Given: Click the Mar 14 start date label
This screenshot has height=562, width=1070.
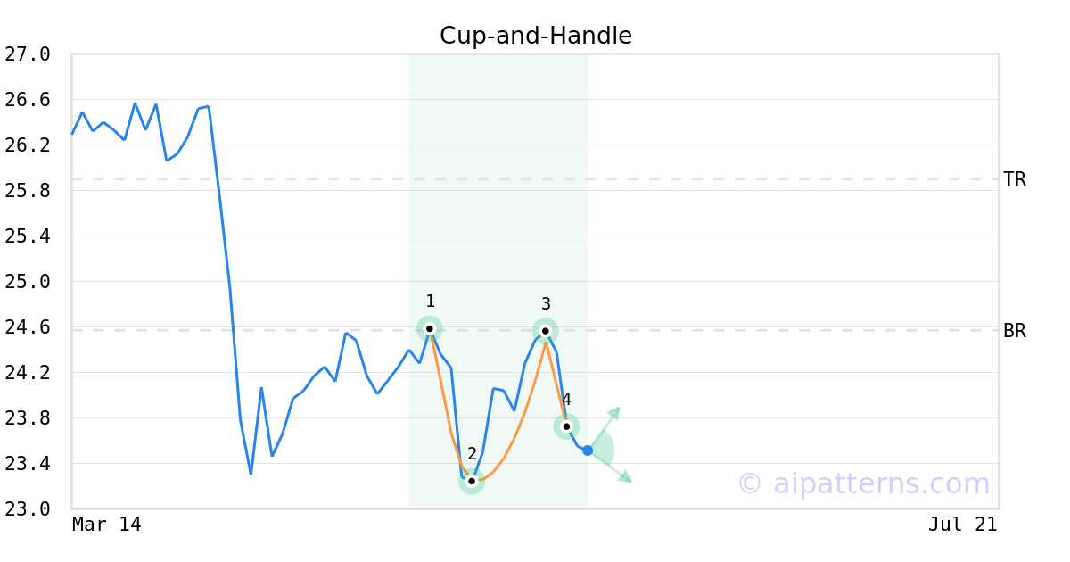Looking at the screenshot, I should 107,525.
